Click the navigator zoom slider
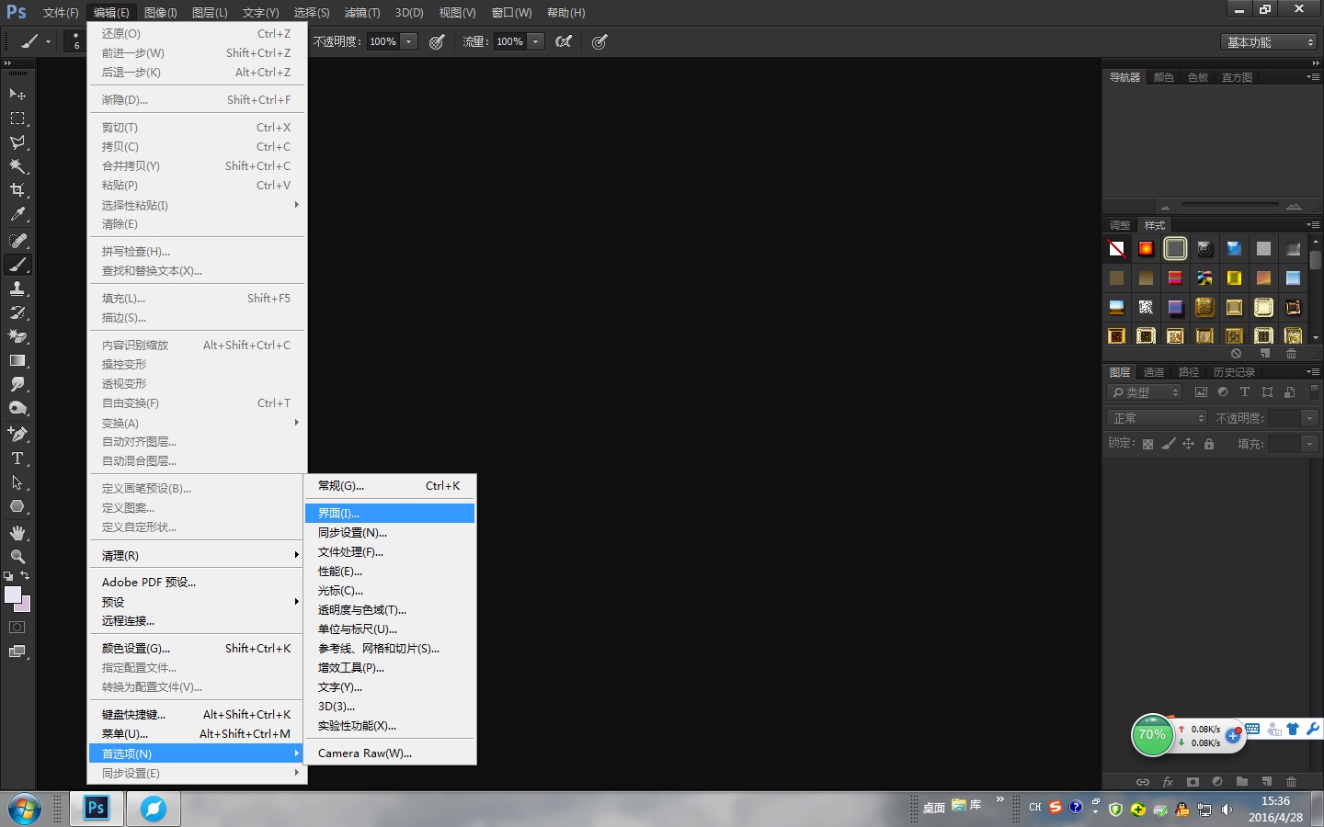This screenshot has width=1324, height=827. (x=1229, y=205)
